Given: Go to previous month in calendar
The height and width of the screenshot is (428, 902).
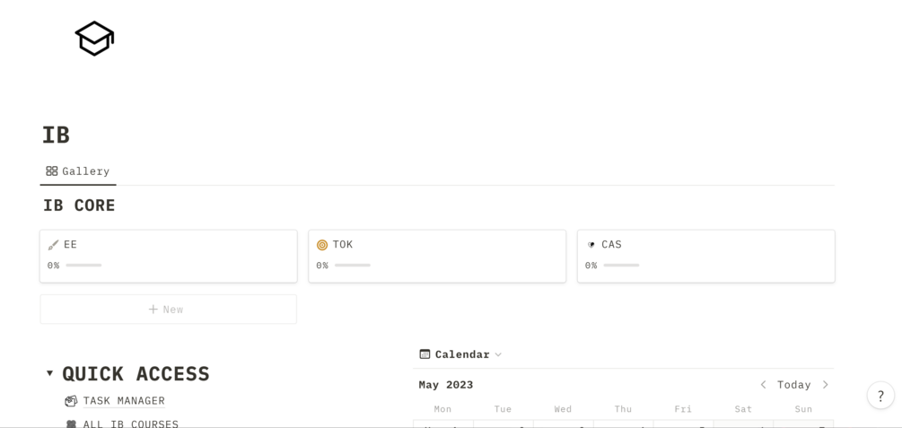Looking at the screenshot, I should [x=763, y=385].
